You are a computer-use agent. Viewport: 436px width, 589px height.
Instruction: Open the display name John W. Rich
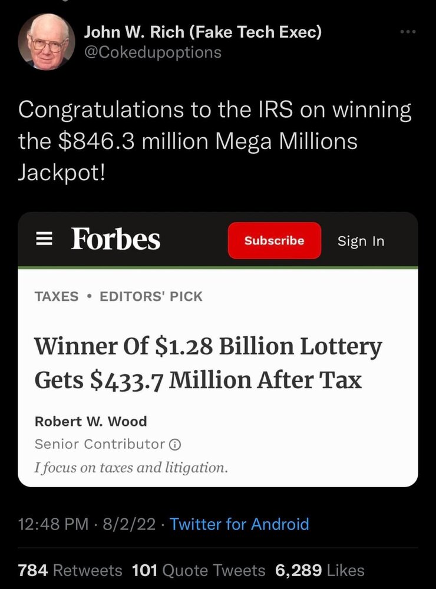pos(203,32)
